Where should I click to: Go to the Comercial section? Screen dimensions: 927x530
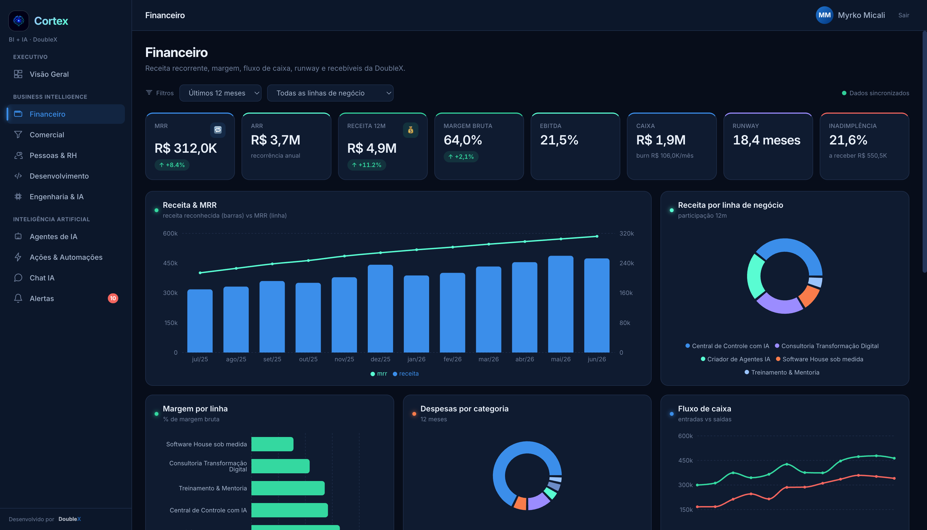click(x=65, y=135)
